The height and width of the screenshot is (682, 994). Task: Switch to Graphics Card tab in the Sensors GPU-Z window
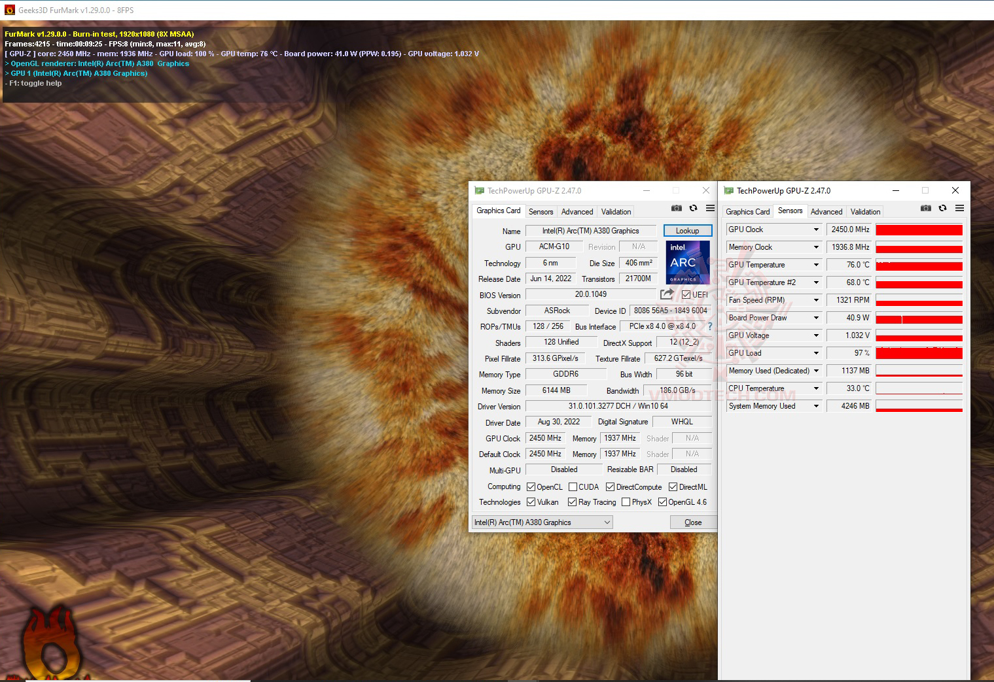click(747, 212)
